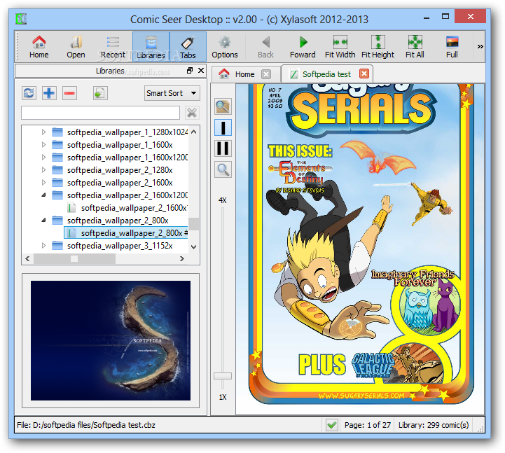Go Back one page
This screenshot has width=505, height=453.
point(265,47)
